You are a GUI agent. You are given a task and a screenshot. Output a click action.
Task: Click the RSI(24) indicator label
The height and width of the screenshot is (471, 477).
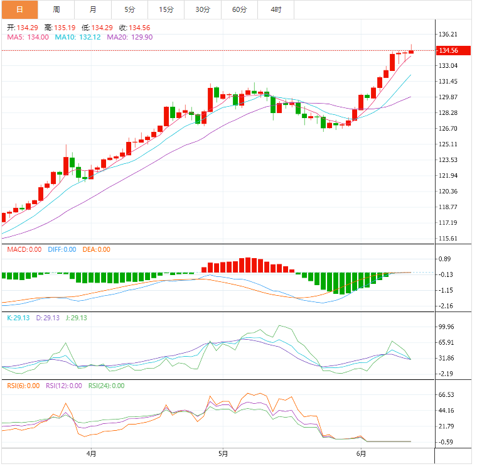click(106, 386)
